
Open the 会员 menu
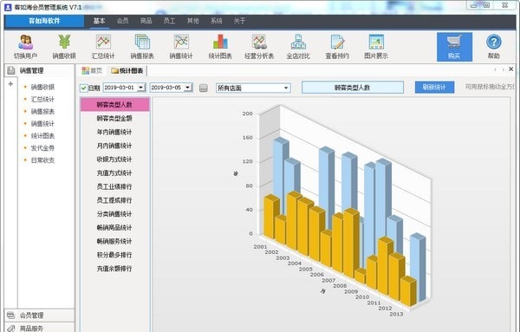coord(123,21)
